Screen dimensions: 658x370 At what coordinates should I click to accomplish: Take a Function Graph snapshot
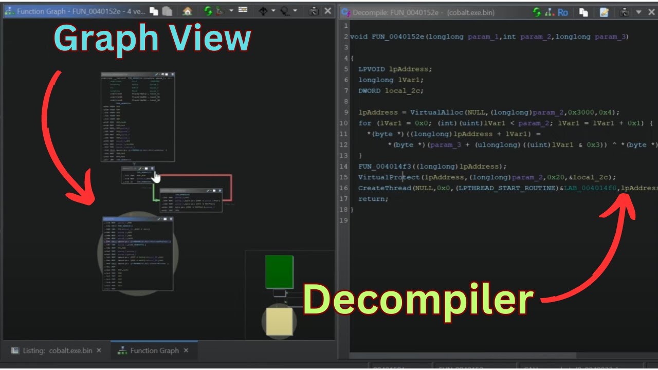click(314, 11)
